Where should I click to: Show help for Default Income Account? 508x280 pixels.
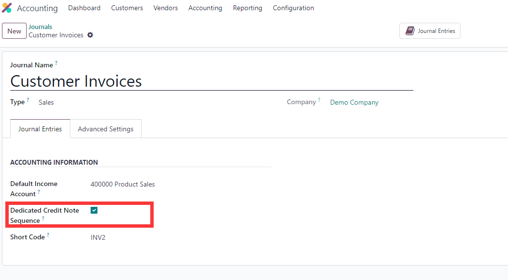click(39, 192)
